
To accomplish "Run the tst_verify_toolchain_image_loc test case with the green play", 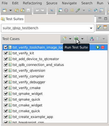I will tap(98, 47).
